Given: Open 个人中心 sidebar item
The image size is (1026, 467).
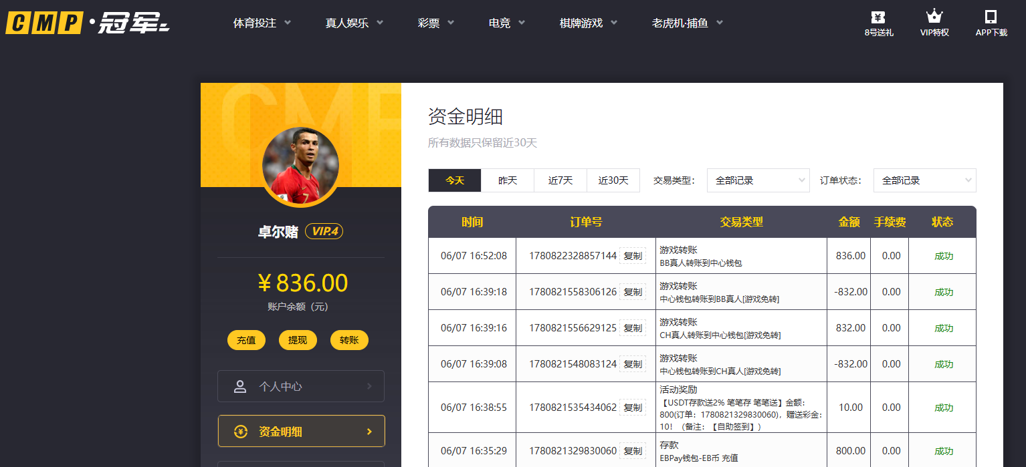Looking at the screenshot, I should [x=301, y=386].
